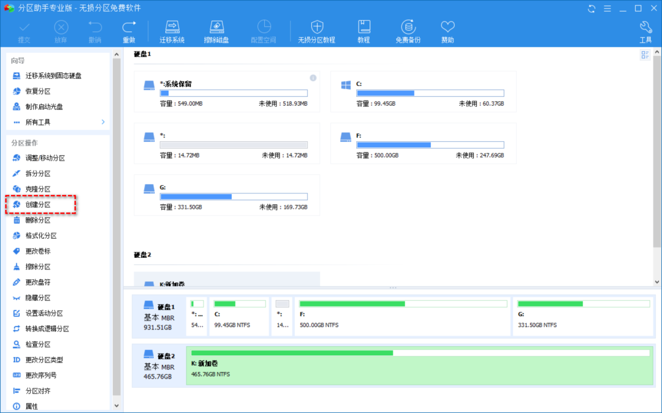Open the hamburger menu in title bar
The height and width of the screenshot is (413, 662).
pyautogui.click(x=607, y=9)
